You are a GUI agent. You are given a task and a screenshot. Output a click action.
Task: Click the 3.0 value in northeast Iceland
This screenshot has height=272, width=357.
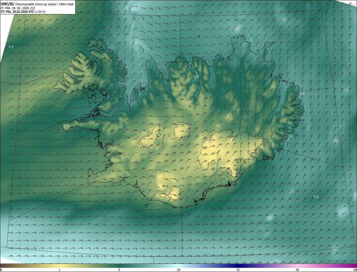click(273, 87)
